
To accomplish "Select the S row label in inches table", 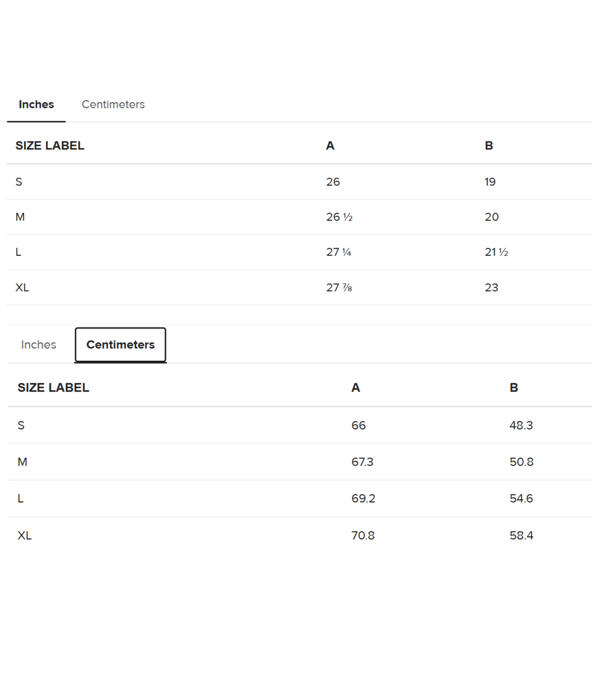I will (19, 182).
